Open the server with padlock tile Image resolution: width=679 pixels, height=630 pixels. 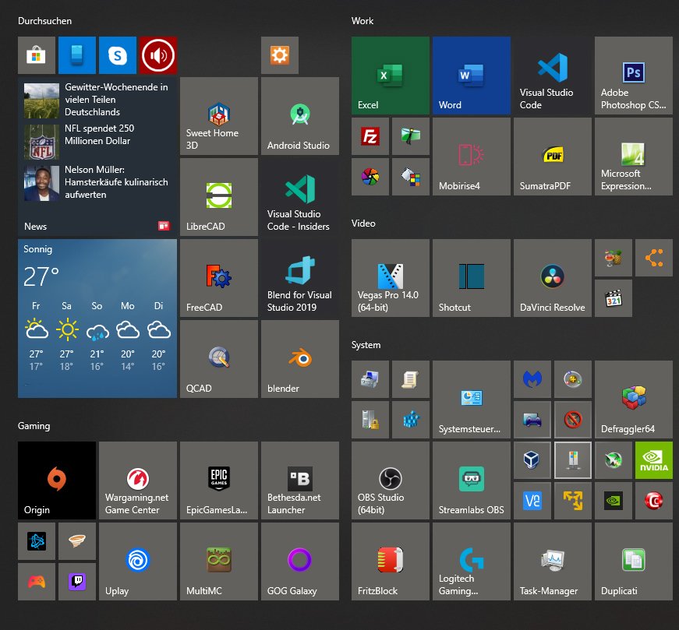[370, 420]
